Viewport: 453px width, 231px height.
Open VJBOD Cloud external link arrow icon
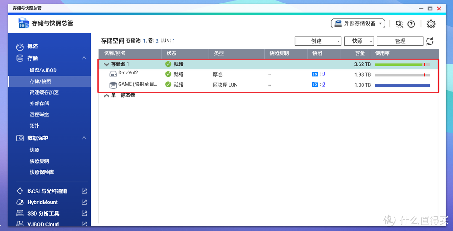pyautogui.click(x=84, y=224)
